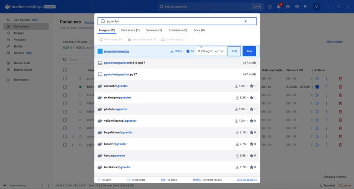The image size is (354, 189).
Task: Click the Pull button
Action: tap(234, 51)
